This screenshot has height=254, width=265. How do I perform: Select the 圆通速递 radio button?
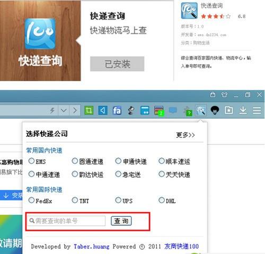coord(75,161)
